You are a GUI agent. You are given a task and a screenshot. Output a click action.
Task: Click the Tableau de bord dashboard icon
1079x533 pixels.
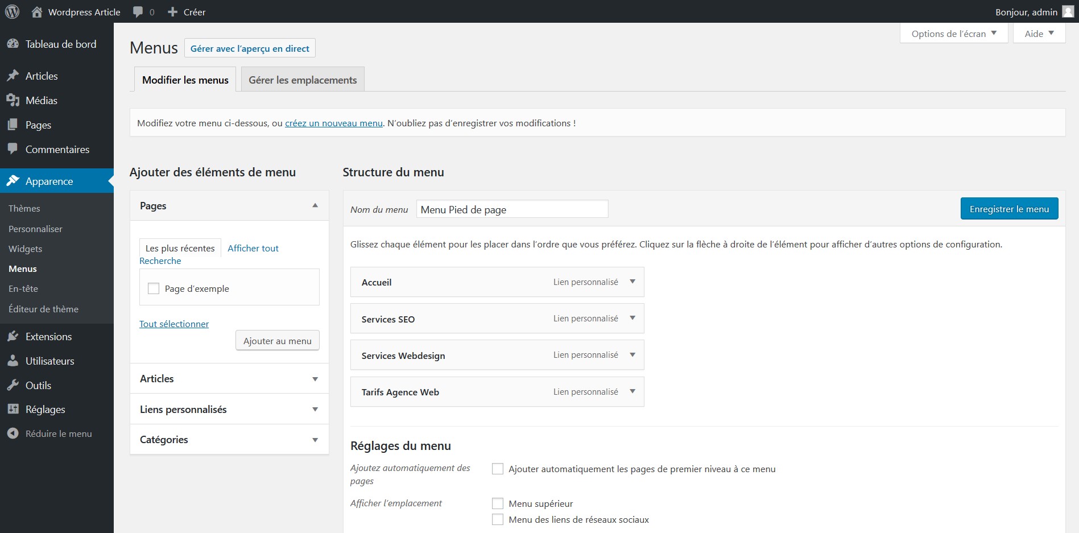point(13,44)
